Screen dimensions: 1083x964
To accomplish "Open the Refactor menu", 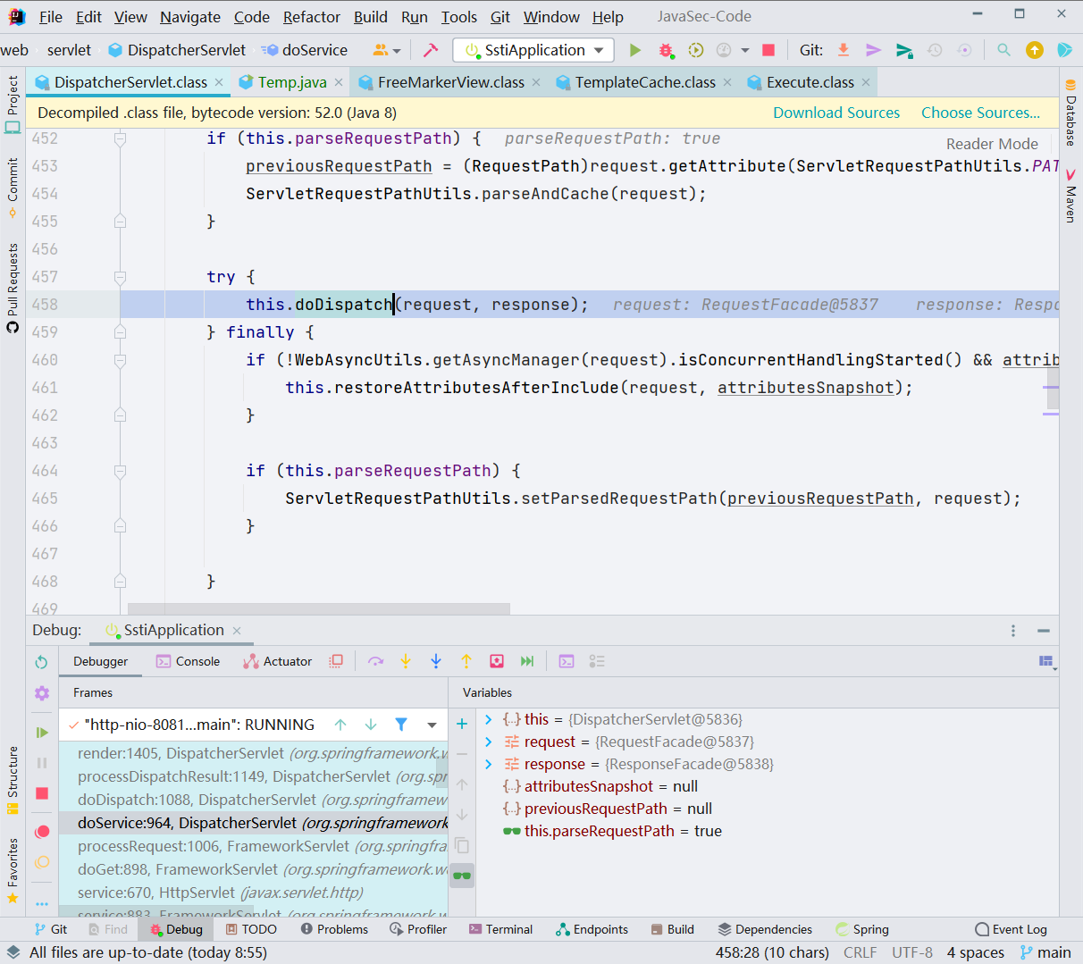I will tap(311, 17).
